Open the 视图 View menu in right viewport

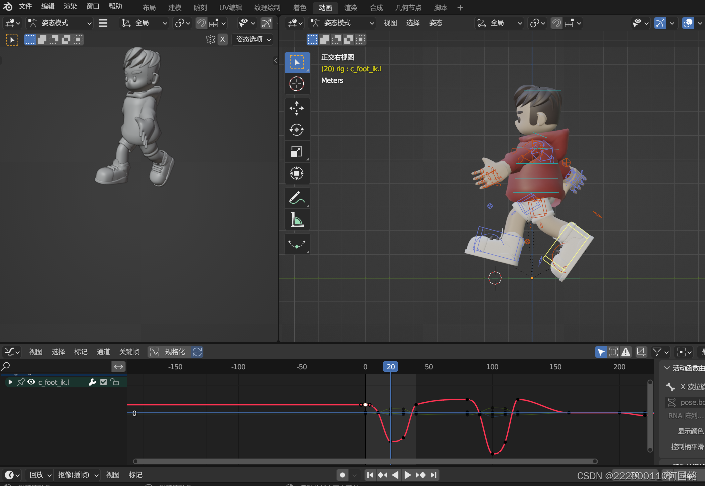(x=390, y=23)
